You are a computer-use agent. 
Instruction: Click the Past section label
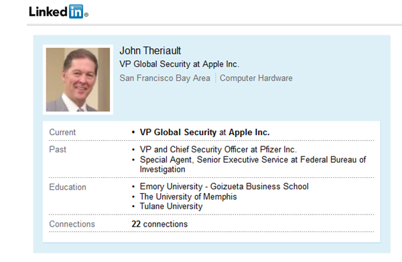[58, 149]
